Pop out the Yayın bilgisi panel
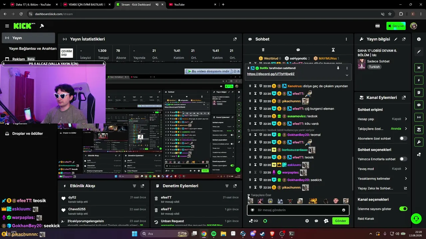Viewport: 426px width, 239px height. click(404, 39)
